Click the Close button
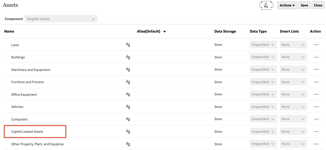Screen dimensions: 326x150 coord(318,5)
